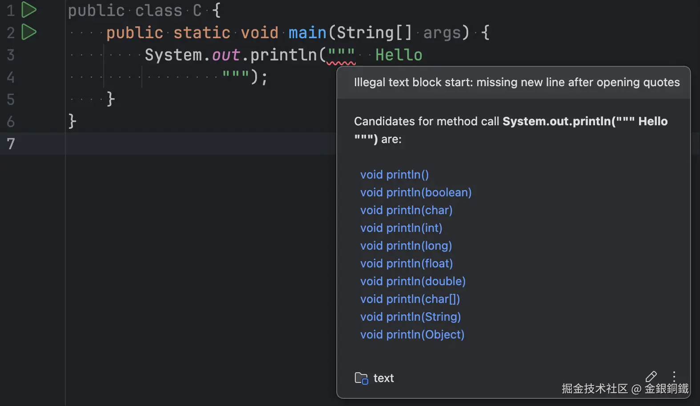
Task: Open the void println(Object) link
Action: click(412, 334)
